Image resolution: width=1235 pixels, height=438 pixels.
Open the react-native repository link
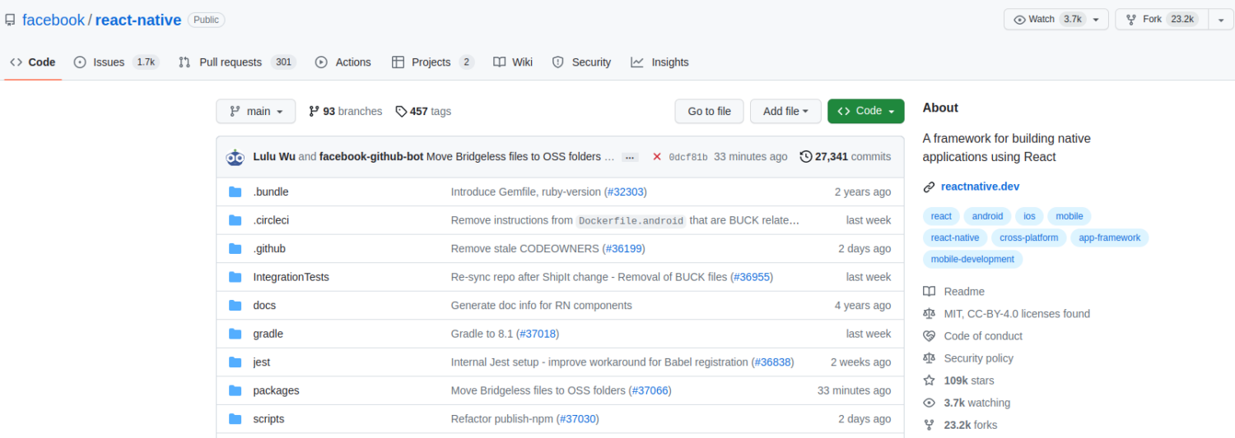coord(138,20)
